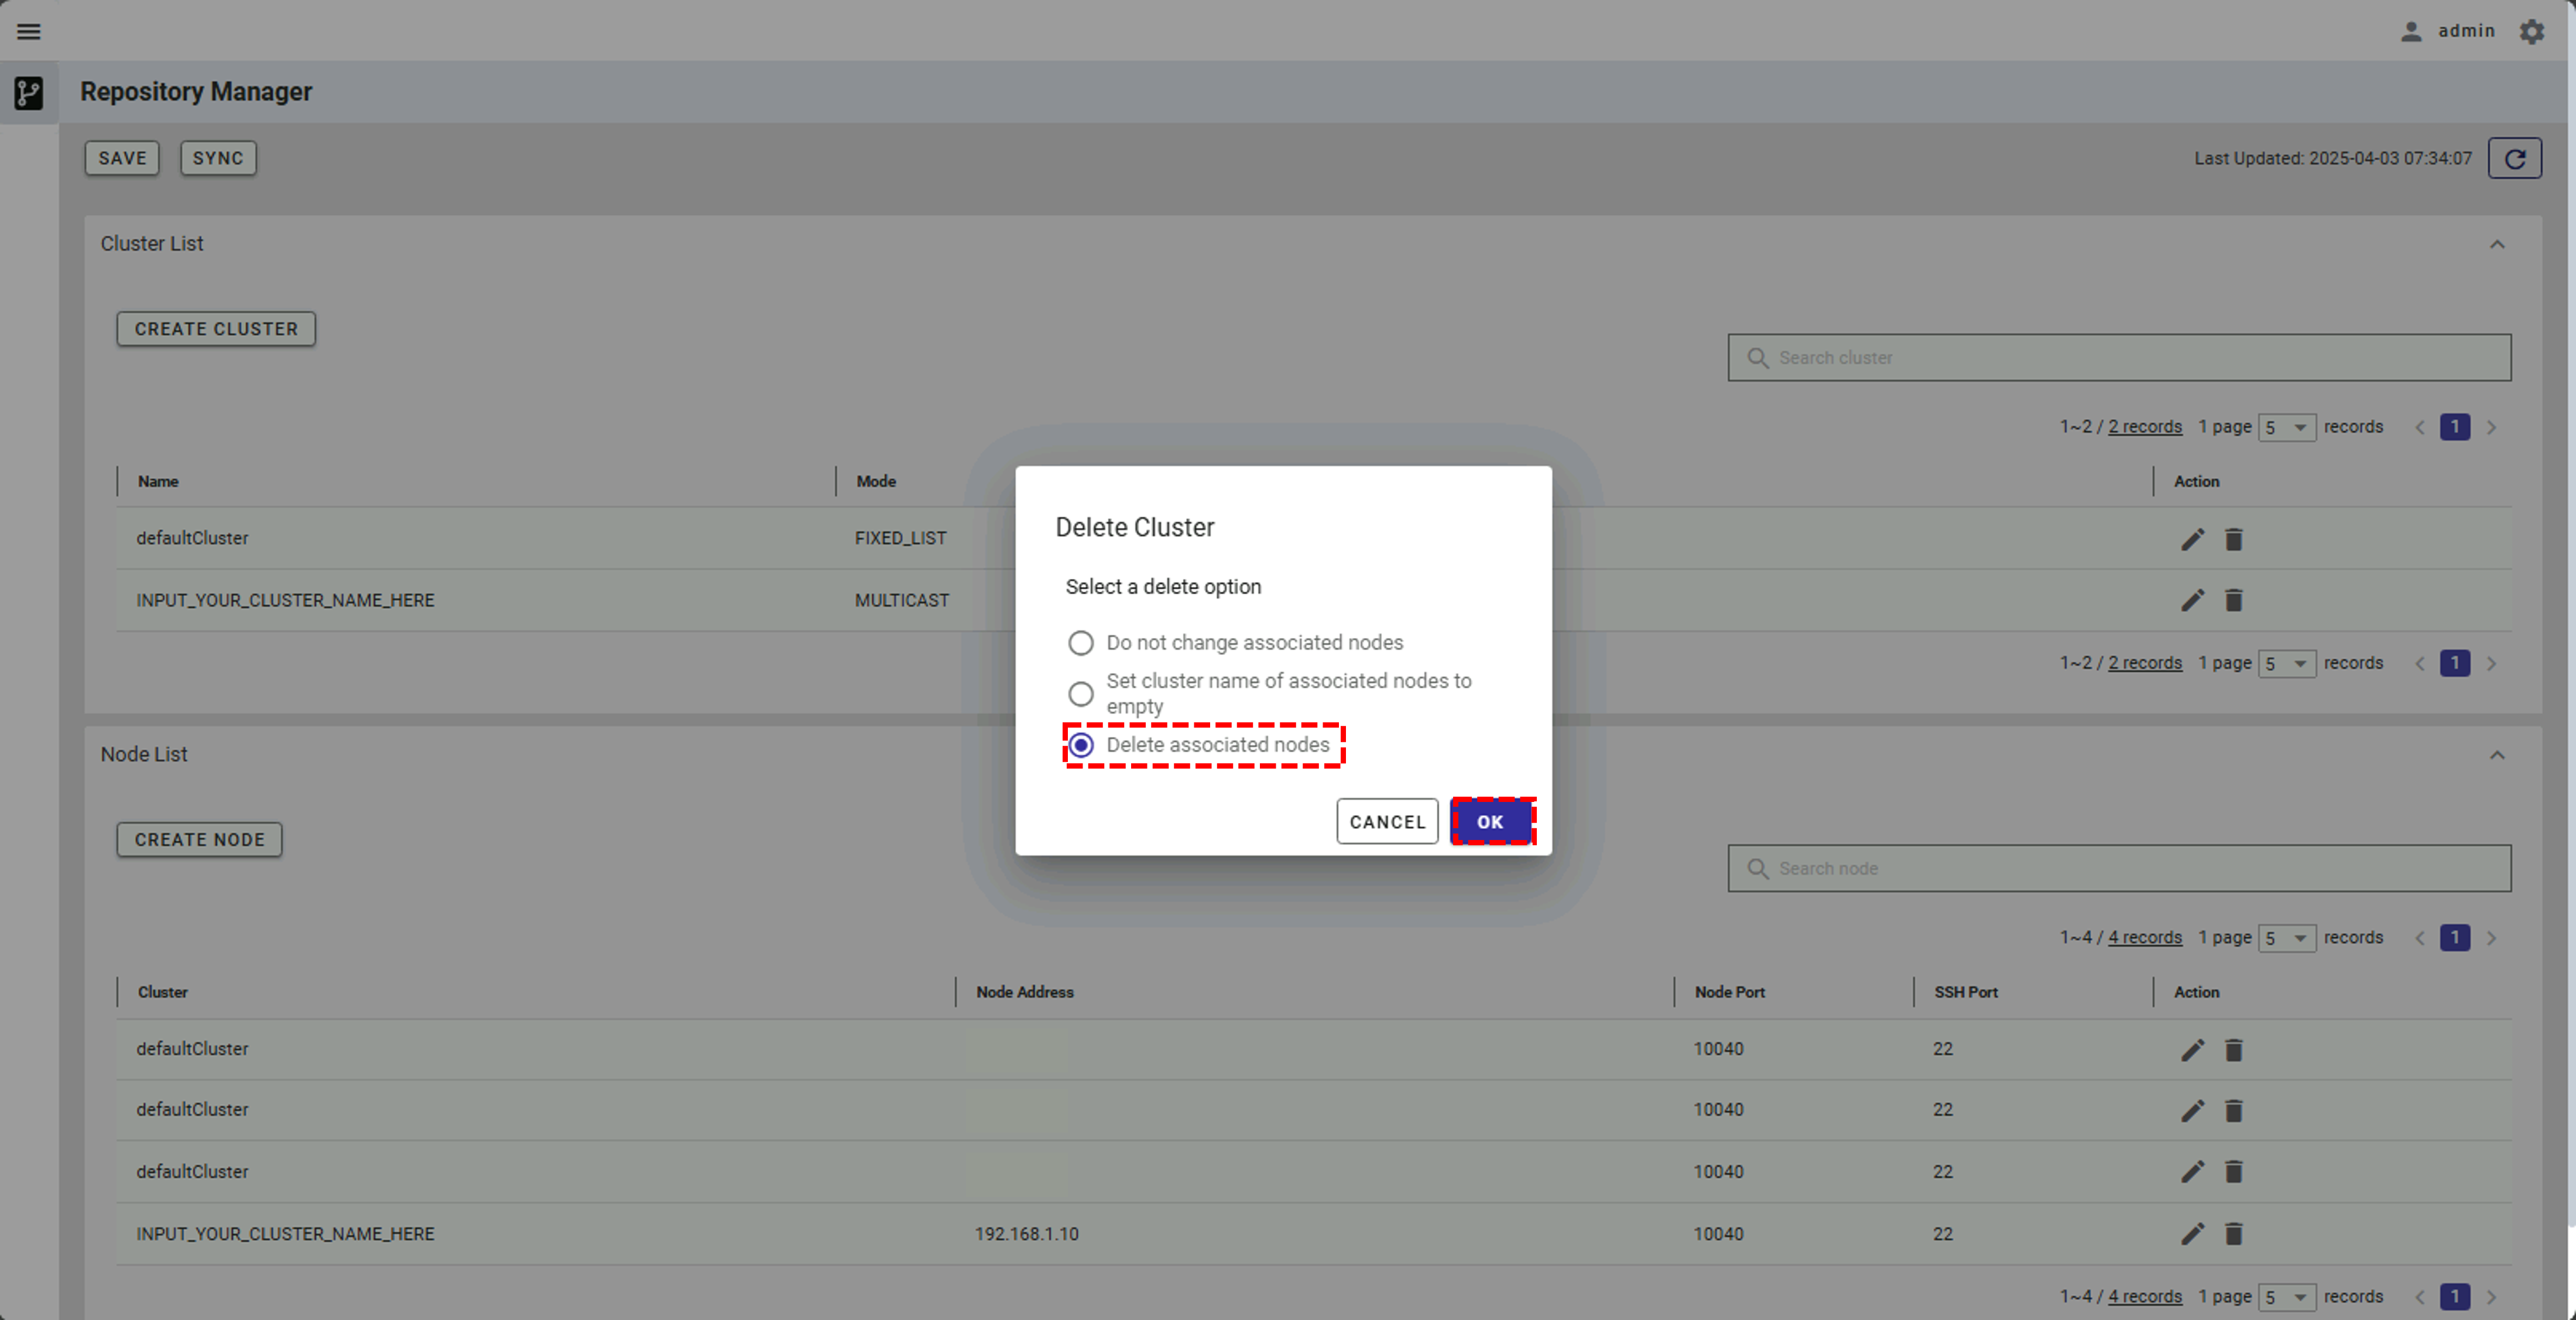Edit the defaultCluster cluster with pencil icon
This screenshot has width=2576, height=1320.
2192,539
